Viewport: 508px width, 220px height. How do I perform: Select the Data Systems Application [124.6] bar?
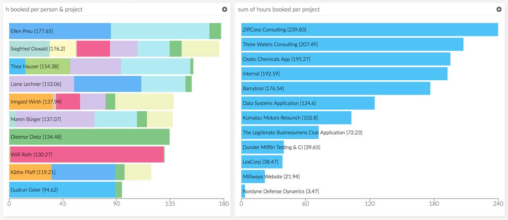point(308,103)
